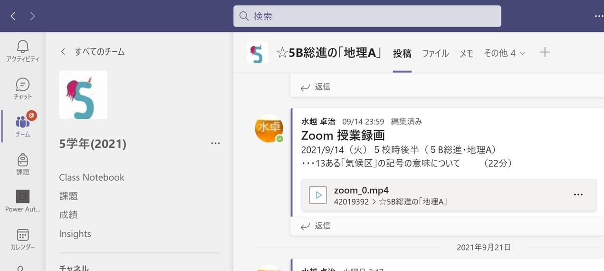Click 返信 on the upper post
Screen dimensions: 604x271
coord(316,87)
